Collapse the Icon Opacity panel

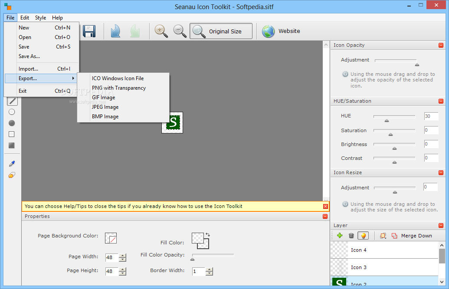pyautogui.click(x=441, y=45)
